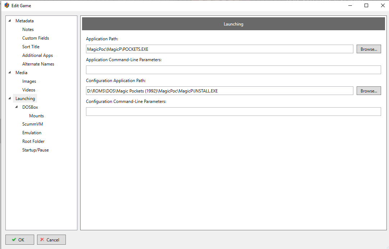389x249 pixels.
Task: Minimize the Edit Game window
Action: [x=350, y=5]
